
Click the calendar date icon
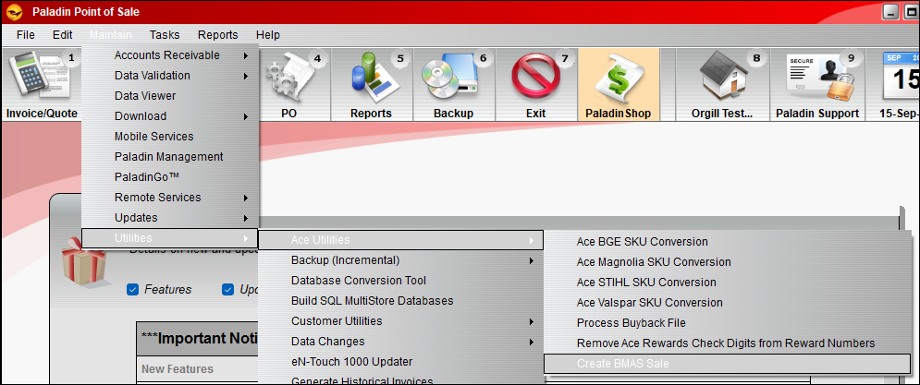900,83
